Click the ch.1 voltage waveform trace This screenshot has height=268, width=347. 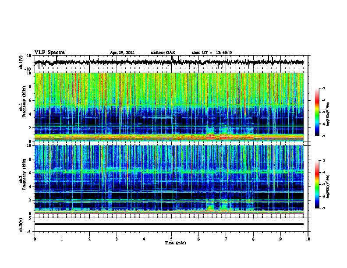(169, 62)
